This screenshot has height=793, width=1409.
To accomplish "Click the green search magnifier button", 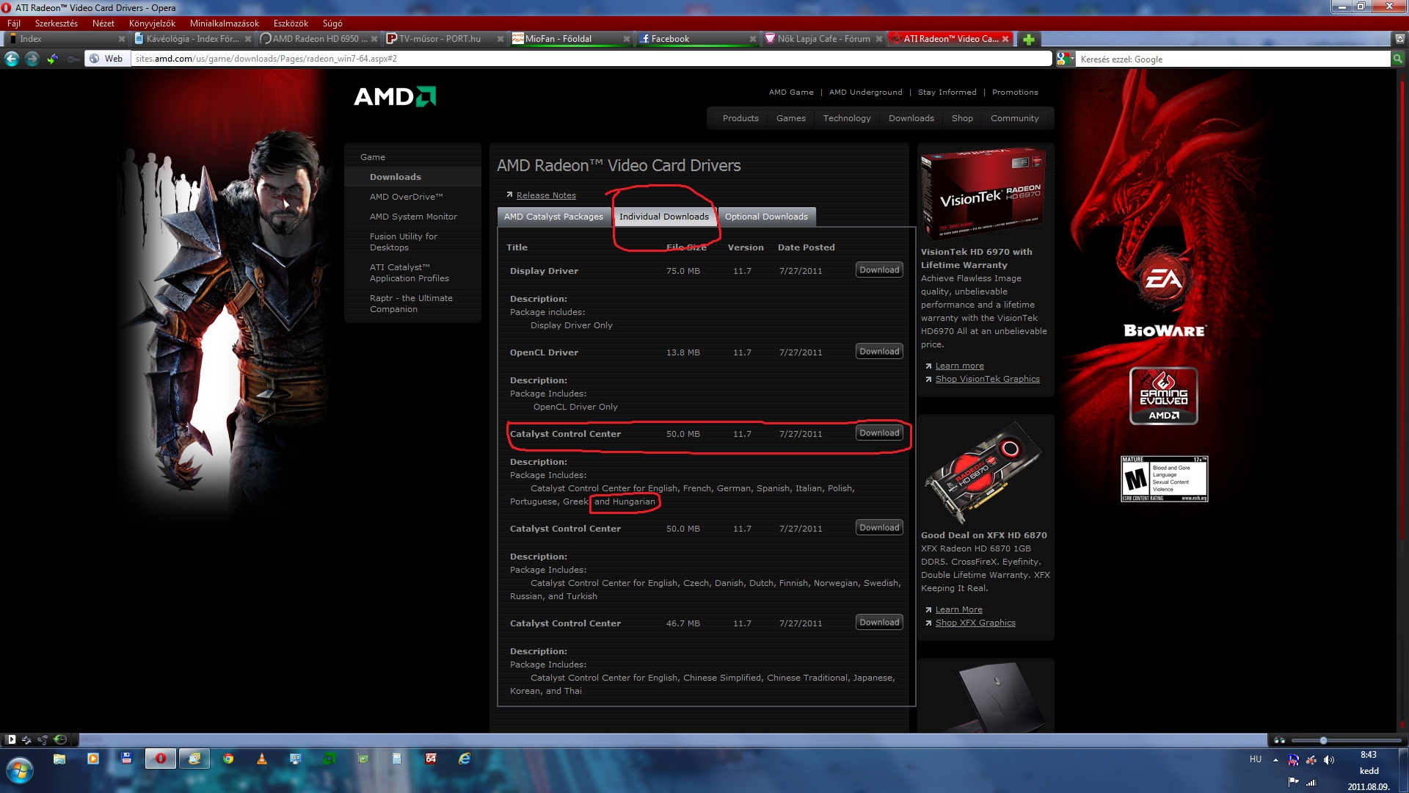I will (x=1398, y=59).
